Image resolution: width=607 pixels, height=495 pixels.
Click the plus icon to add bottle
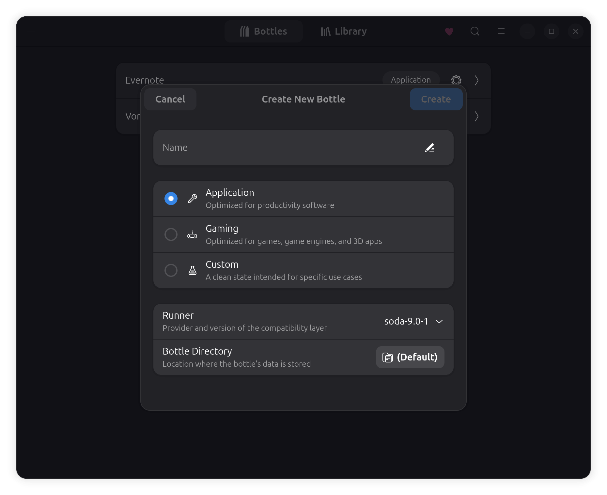click(x=31, y=31)
